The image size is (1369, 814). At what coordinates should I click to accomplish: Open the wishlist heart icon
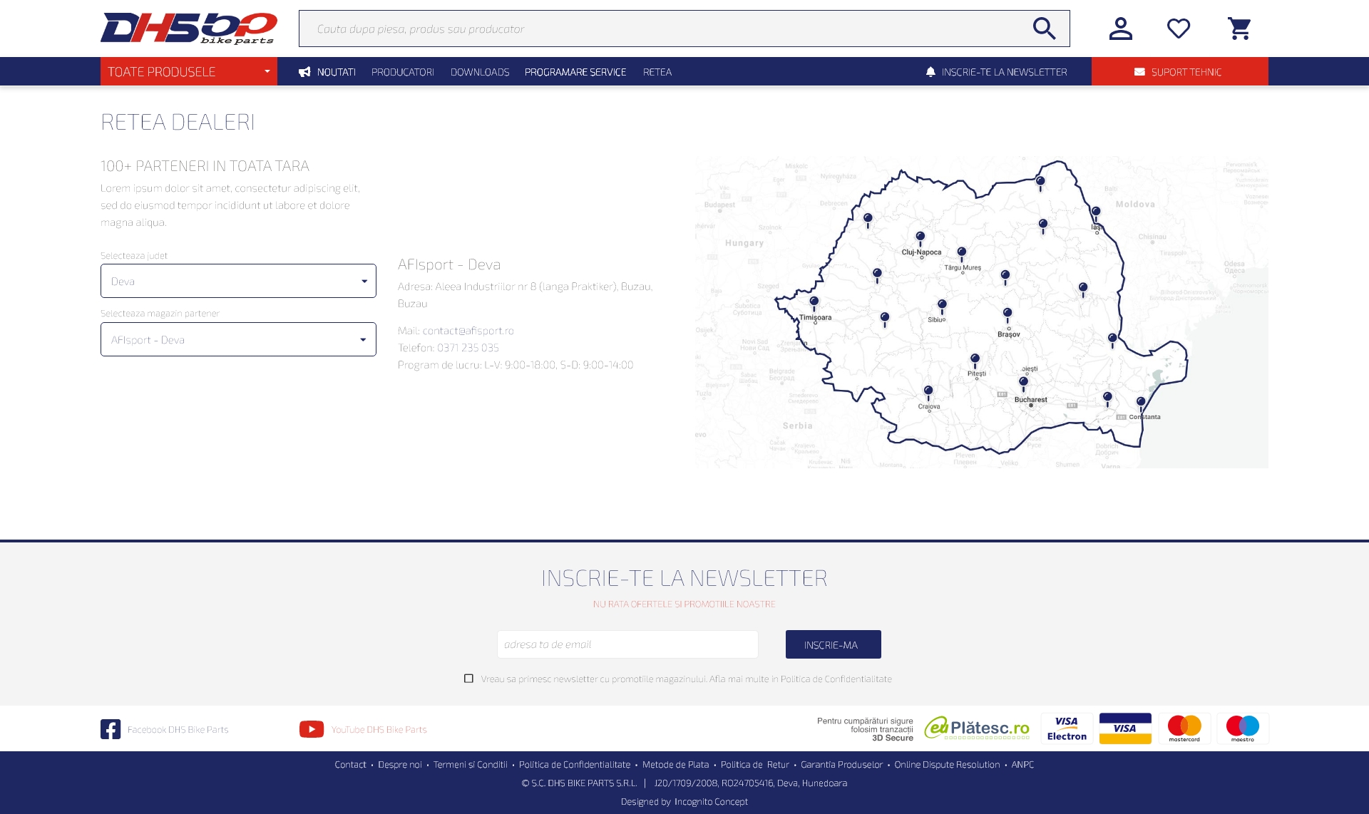click(x=1178, y=29)
